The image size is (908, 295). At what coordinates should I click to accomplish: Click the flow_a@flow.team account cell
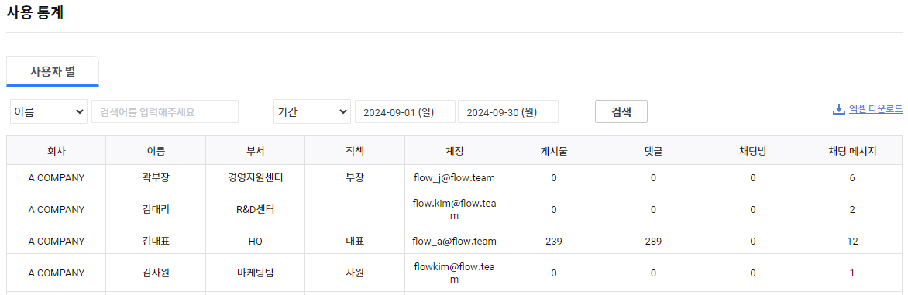coord(455,242)
